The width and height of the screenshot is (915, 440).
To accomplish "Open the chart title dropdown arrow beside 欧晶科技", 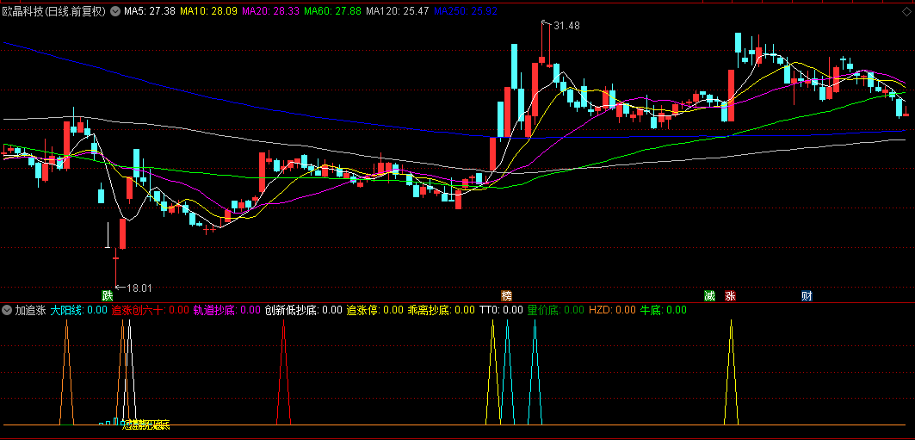I will [114, 11].
